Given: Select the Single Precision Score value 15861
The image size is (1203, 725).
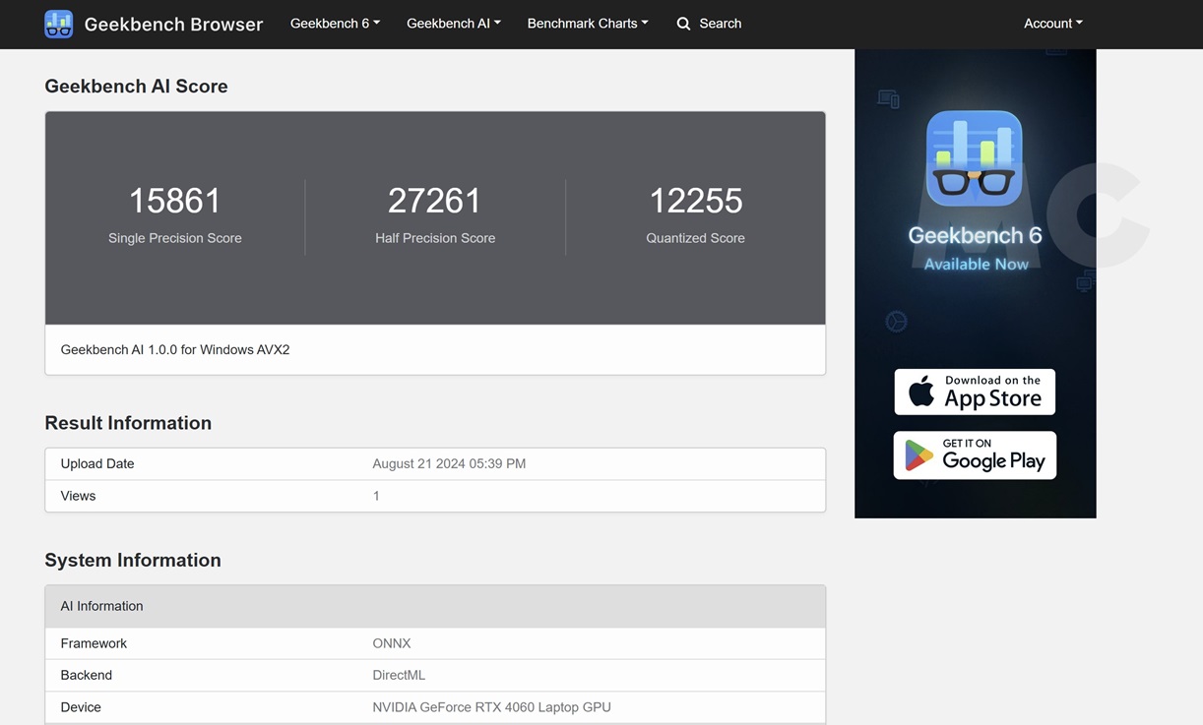Looking at the screenshot, I should click(x=174, y=201).
